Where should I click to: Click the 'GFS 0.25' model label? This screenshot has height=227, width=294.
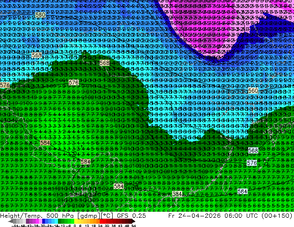click(131, 216)
